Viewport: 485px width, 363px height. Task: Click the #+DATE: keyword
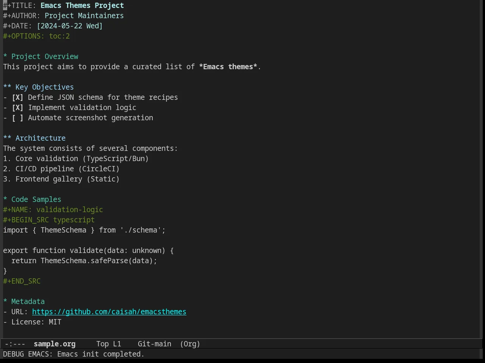pyautogui.click(x=17, y=26)
